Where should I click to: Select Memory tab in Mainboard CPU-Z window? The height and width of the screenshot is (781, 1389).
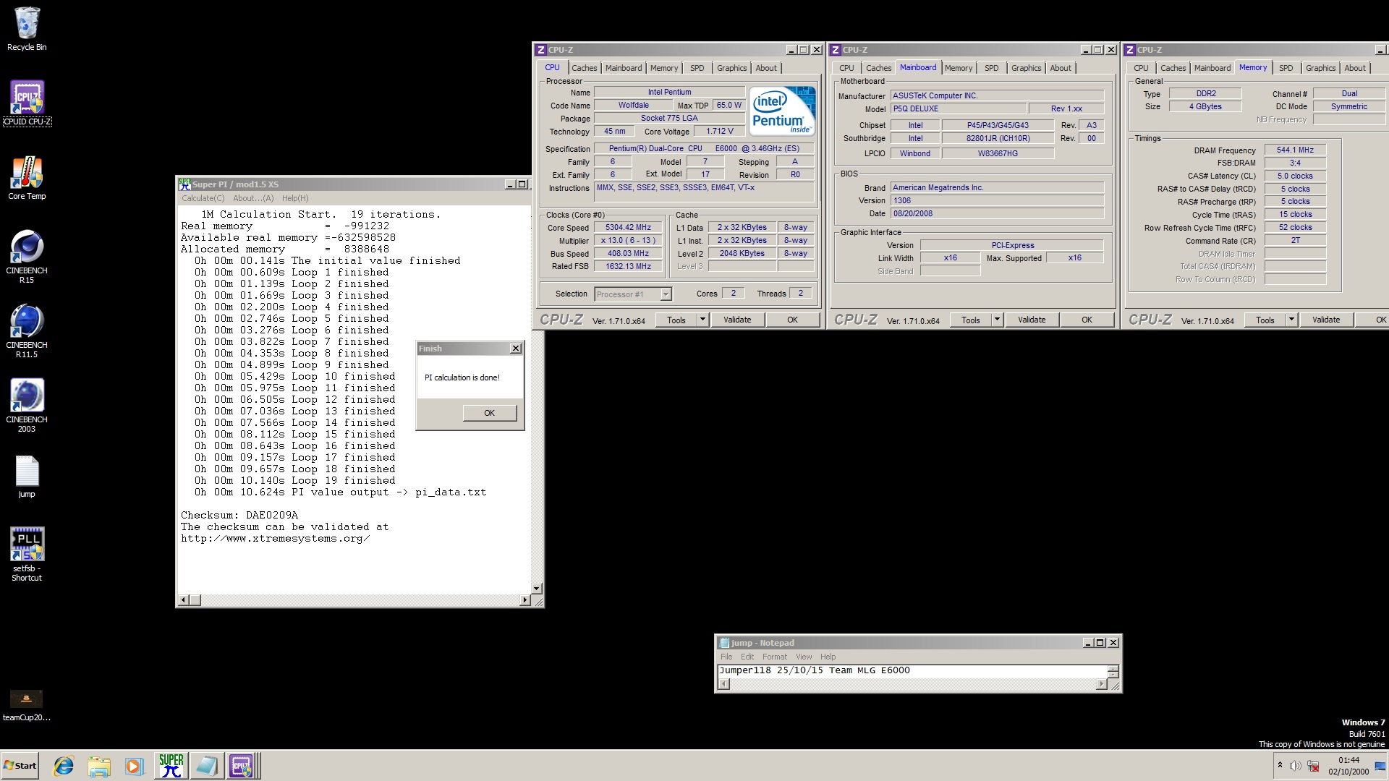pos(959,68)
